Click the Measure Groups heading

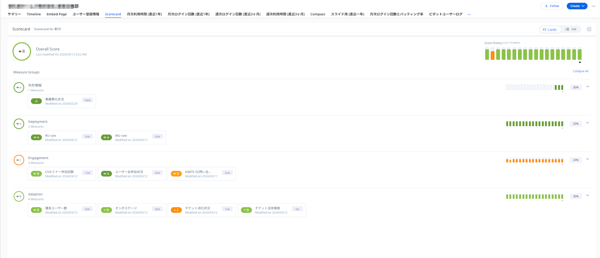point(26,72)
